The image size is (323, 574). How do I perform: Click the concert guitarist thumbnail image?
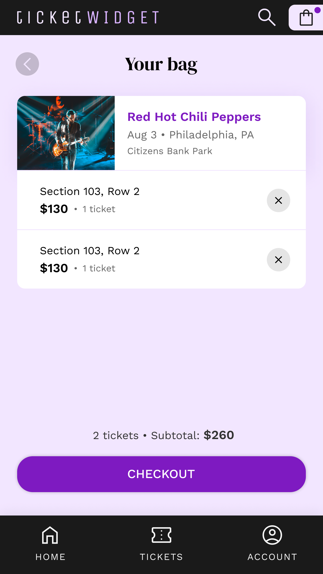coord(66,133)
